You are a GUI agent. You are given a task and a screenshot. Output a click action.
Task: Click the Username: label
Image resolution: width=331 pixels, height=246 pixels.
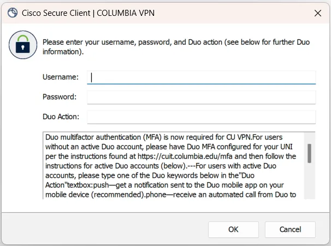pos(61,77)
